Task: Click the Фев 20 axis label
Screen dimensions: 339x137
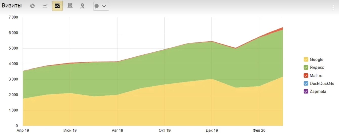Action: 259,131
